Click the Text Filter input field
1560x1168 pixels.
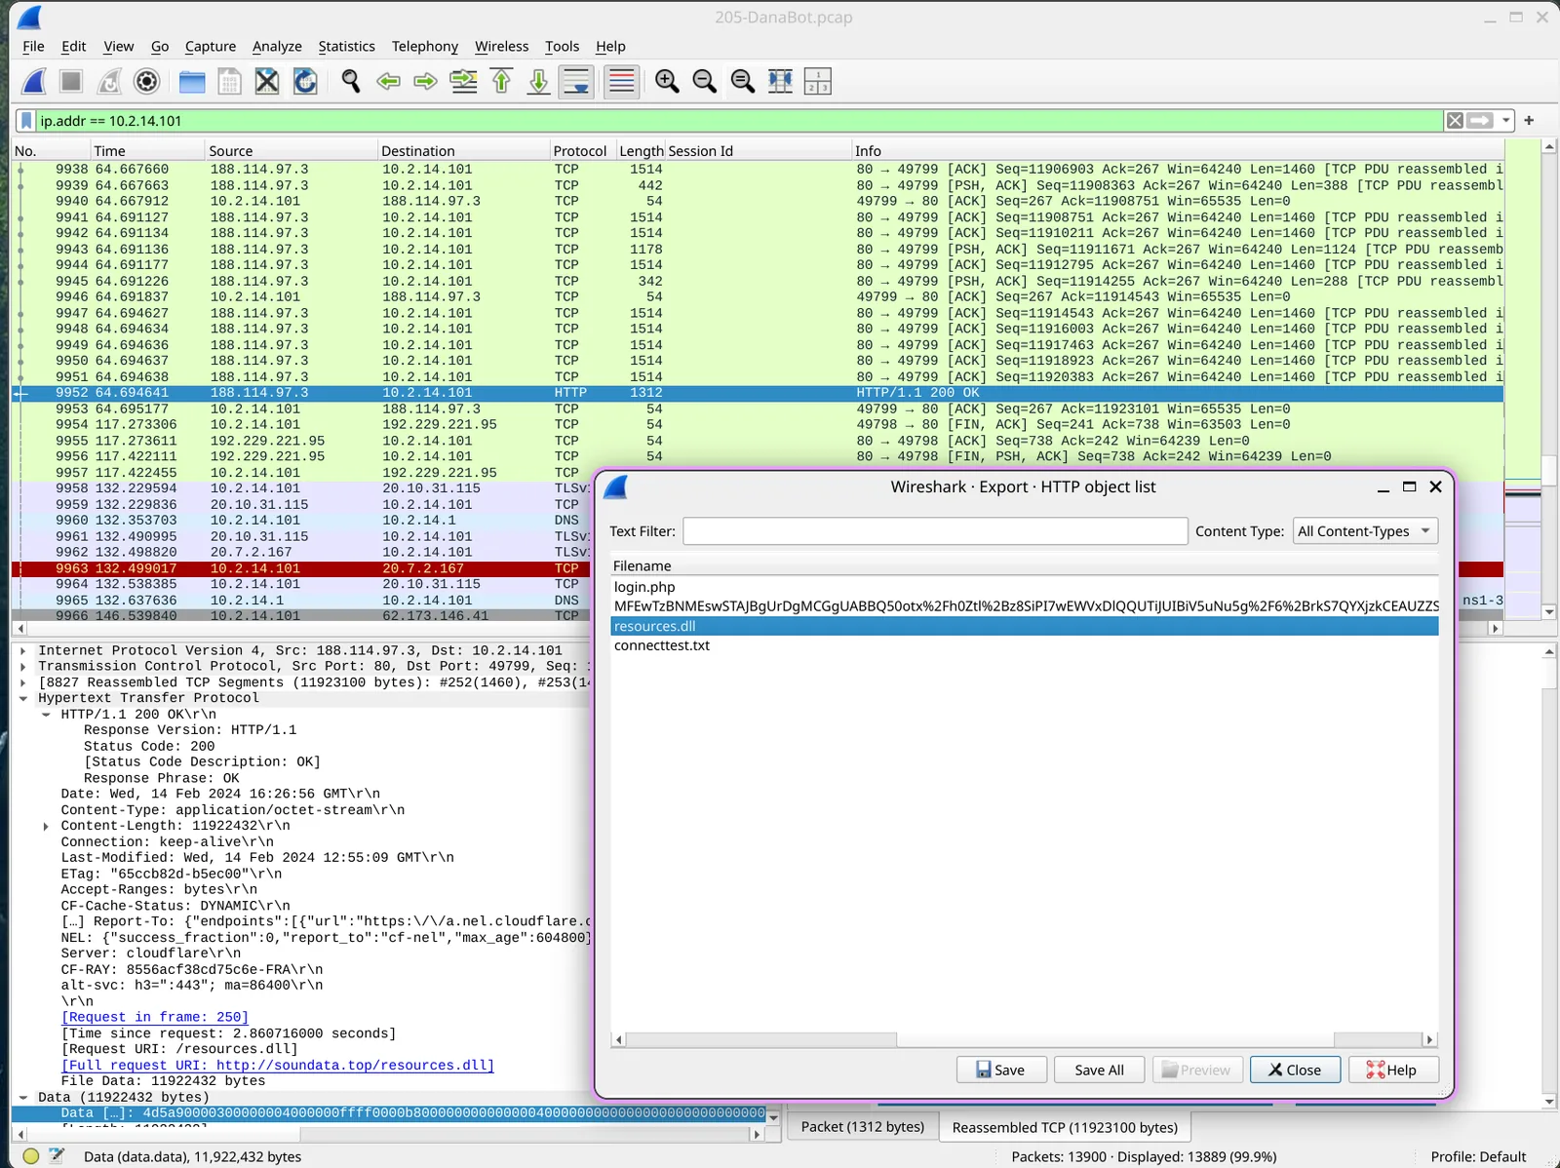[x=935, y=531]
